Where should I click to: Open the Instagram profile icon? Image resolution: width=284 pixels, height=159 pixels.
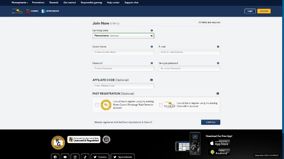[x=75, y=157]
